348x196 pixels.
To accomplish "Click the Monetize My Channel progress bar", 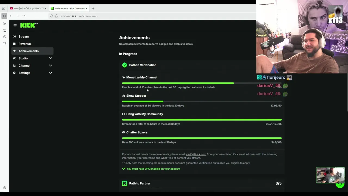I will click(x=202, y=83).
